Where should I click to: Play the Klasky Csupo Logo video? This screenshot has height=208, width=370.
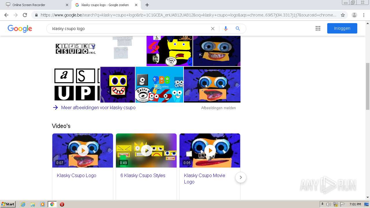click(83, 151)
